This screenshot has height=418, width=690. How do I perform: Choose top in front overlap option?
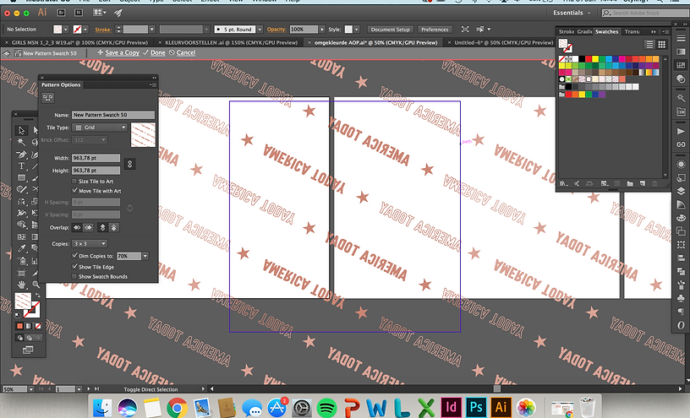(102, 227)
